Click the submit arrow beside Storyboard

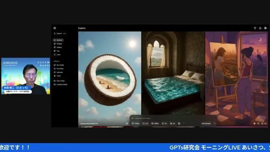214,124
